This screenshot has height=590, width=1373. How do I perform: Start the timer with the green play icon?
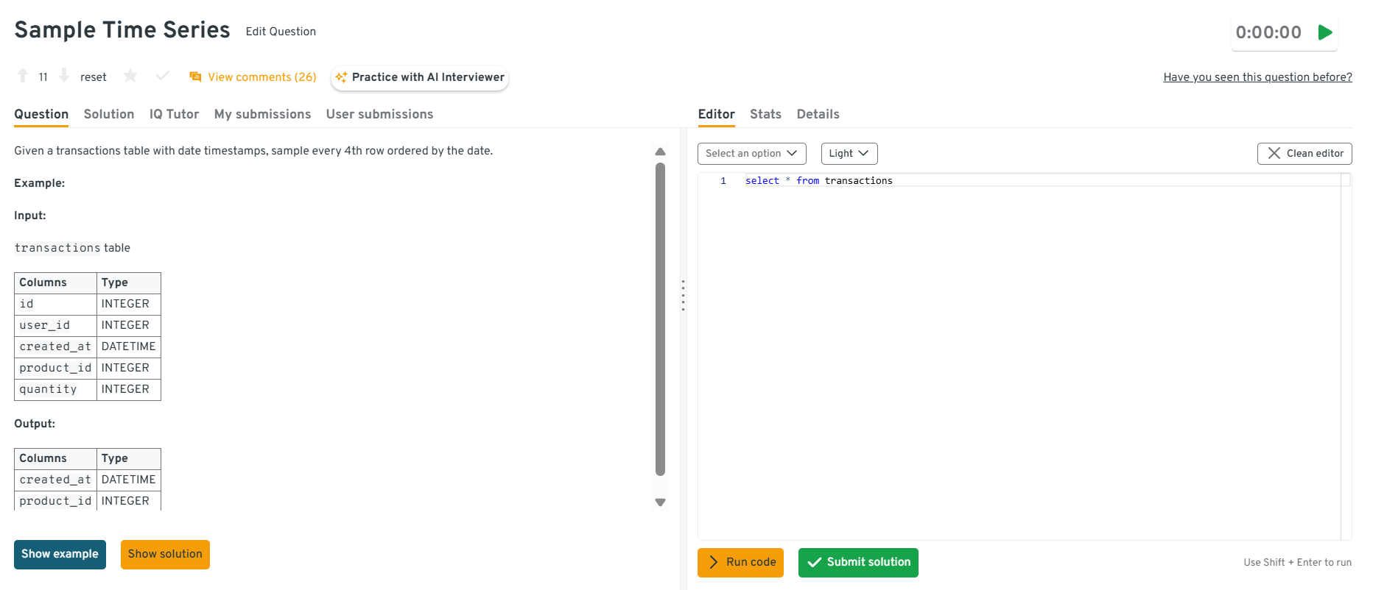coord(1325,32)
